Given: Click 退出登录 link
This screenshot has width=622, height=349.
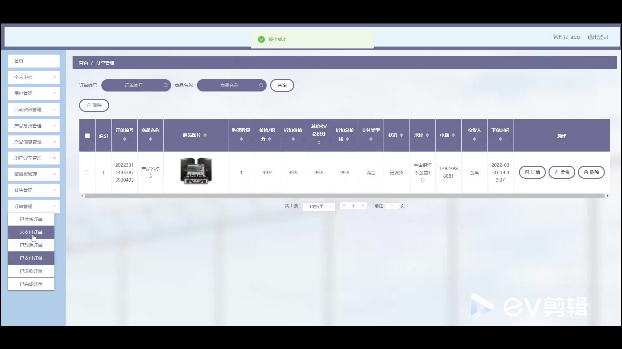Looking at the screenshot, I should click(598, 37).
